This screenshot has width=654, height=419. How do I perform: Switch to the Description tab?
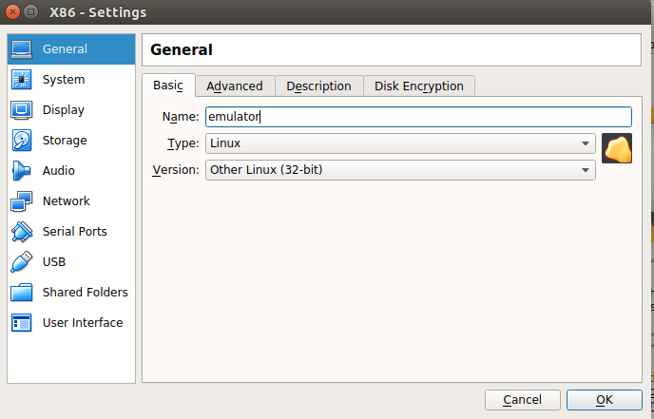point(318,86)
